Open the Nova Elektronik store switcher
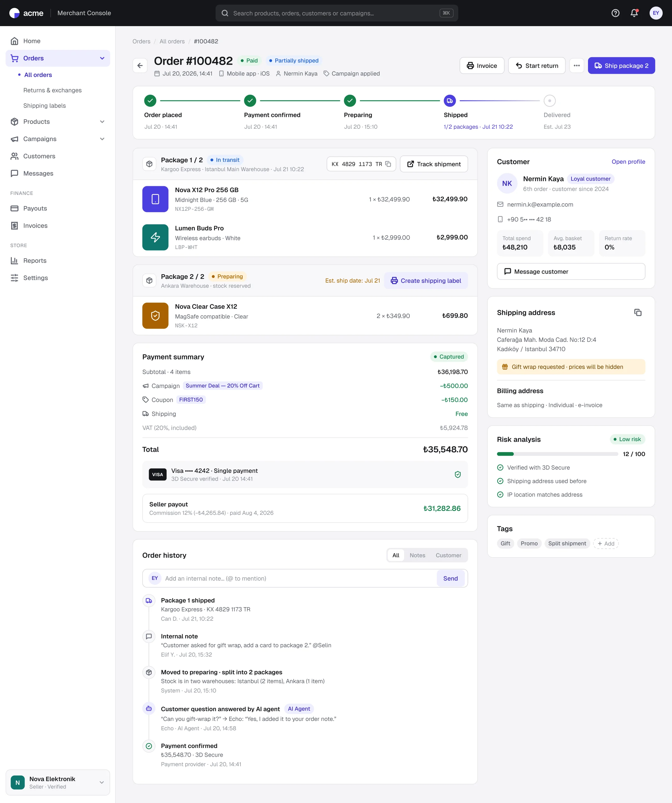Screen dimensions: 672x803 58,782
